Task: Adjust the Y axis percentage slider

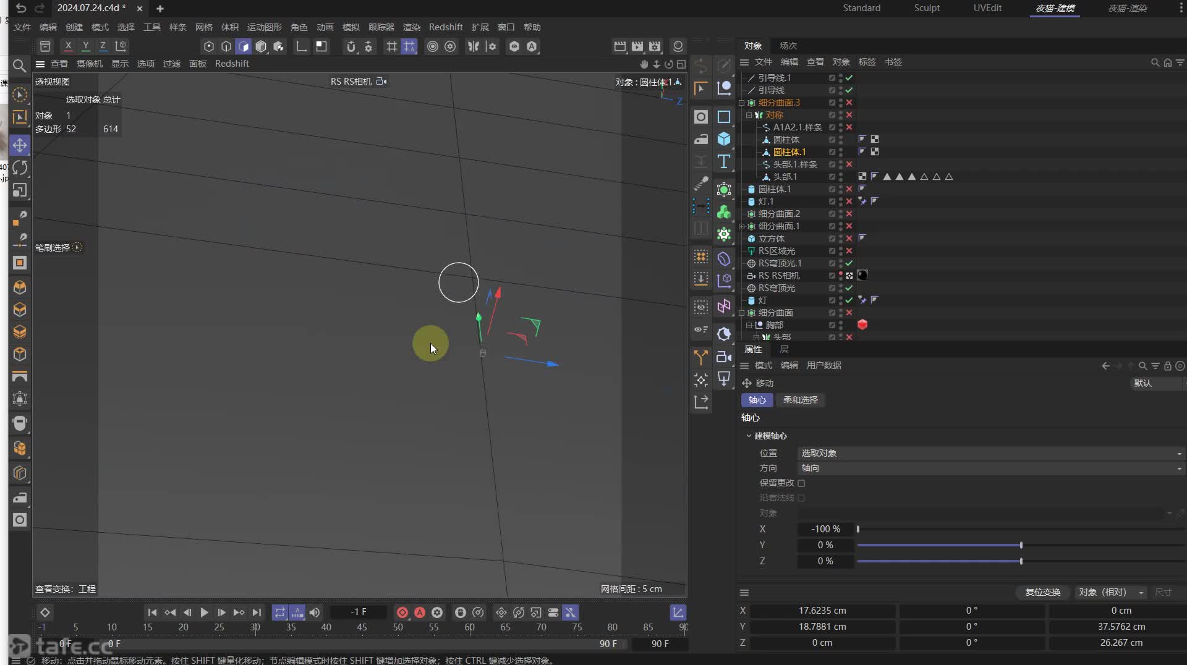Action: pos(1020,545)
